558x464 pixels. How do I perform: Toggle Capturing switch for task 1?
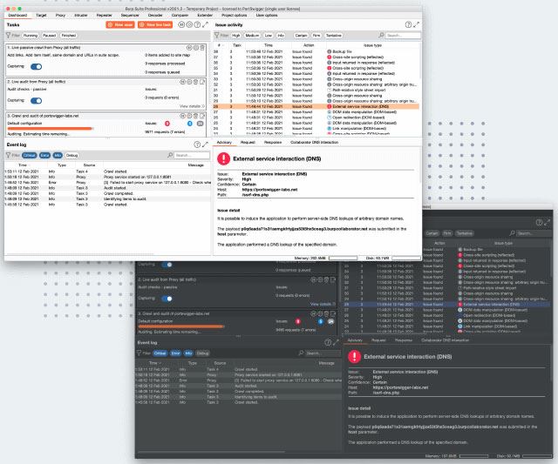click(37, 66)
